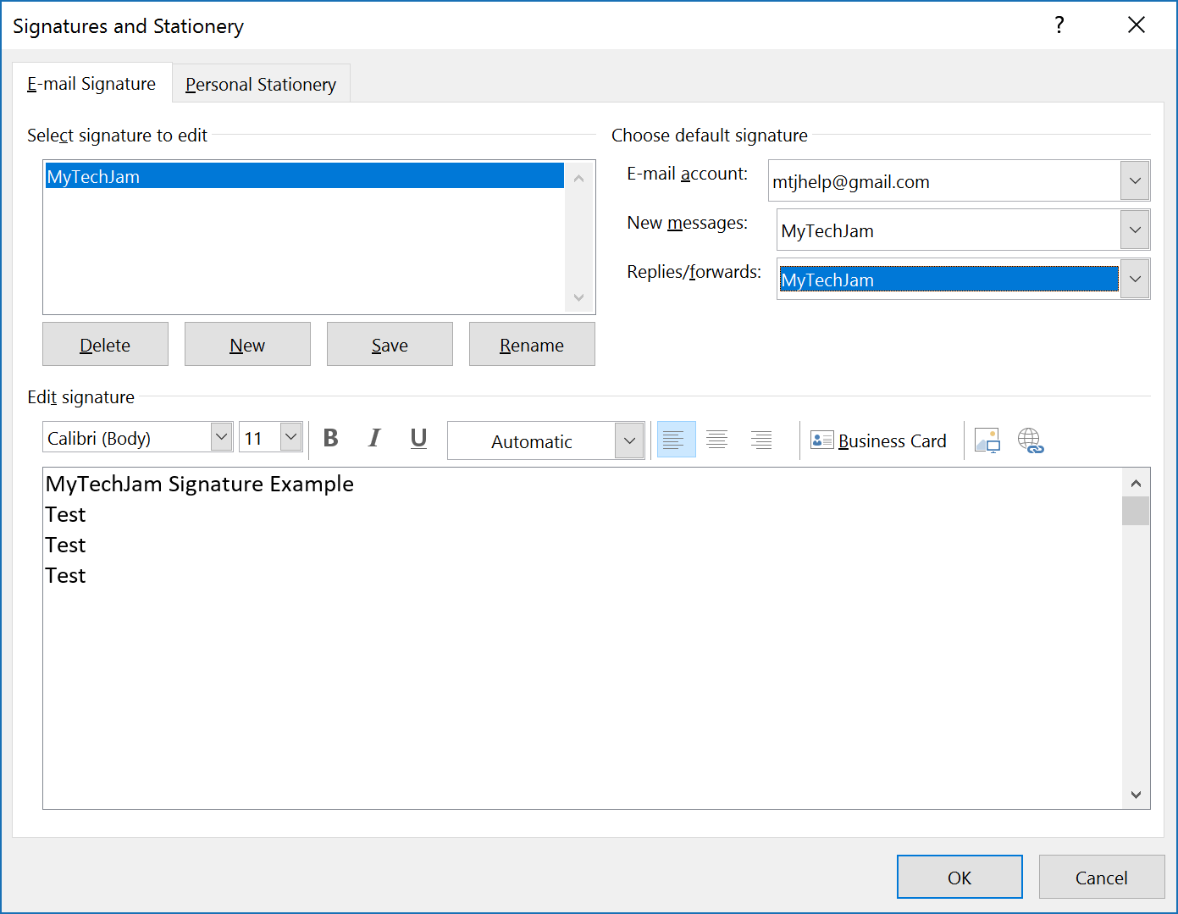Open the New messages signature dropdown
The image size is (1178, 914).
[1135, 230]
